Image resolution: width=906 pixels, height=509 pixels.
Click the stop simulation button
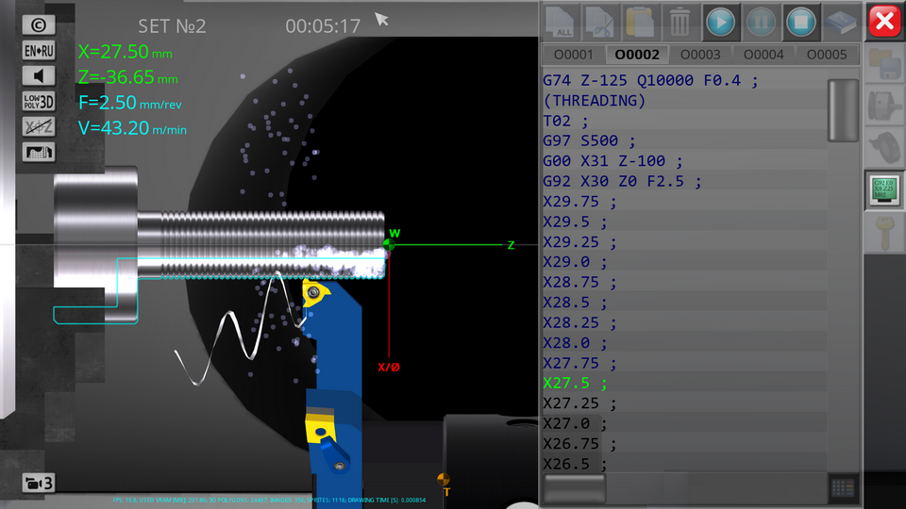point(801,21)
